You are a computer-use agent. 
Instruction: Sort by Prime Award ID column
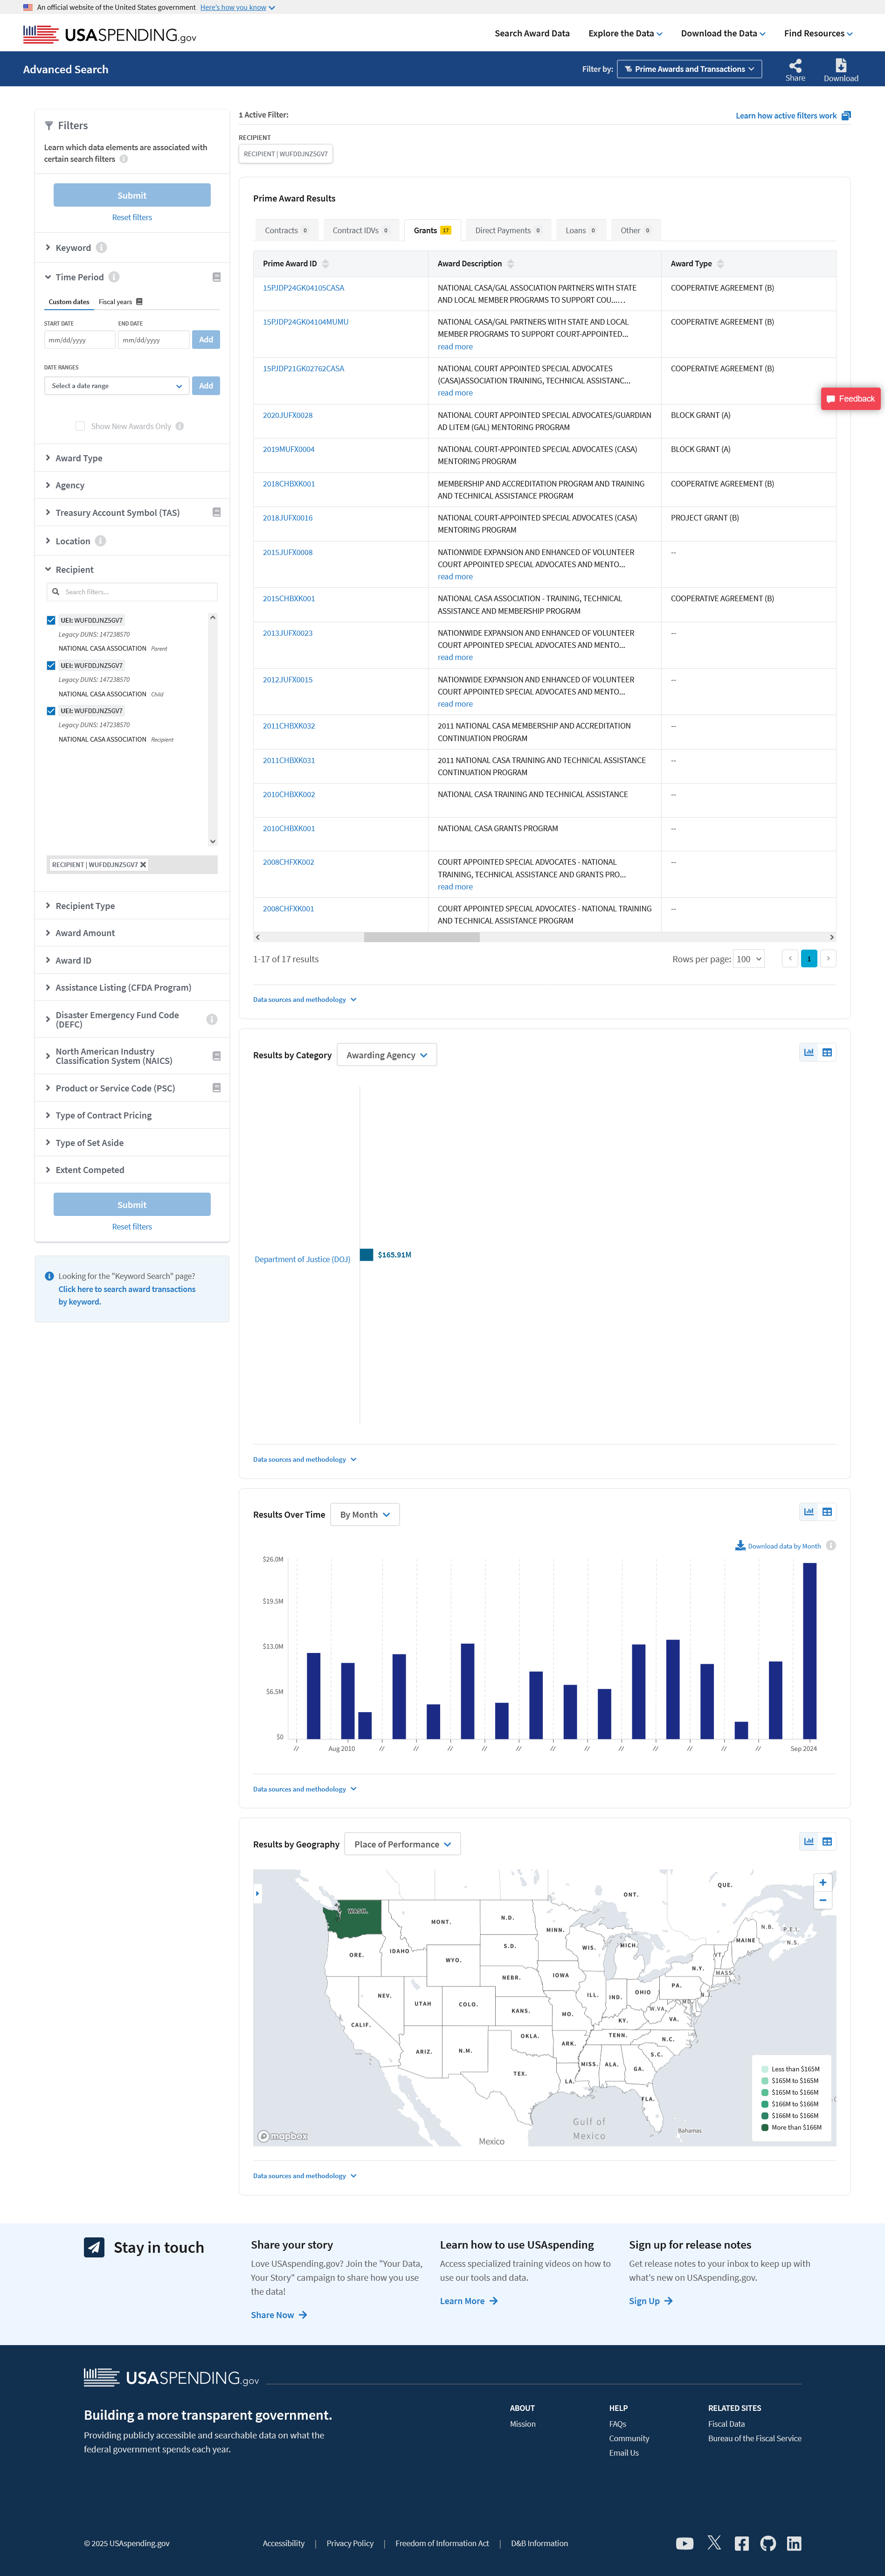tap(325, 264)
